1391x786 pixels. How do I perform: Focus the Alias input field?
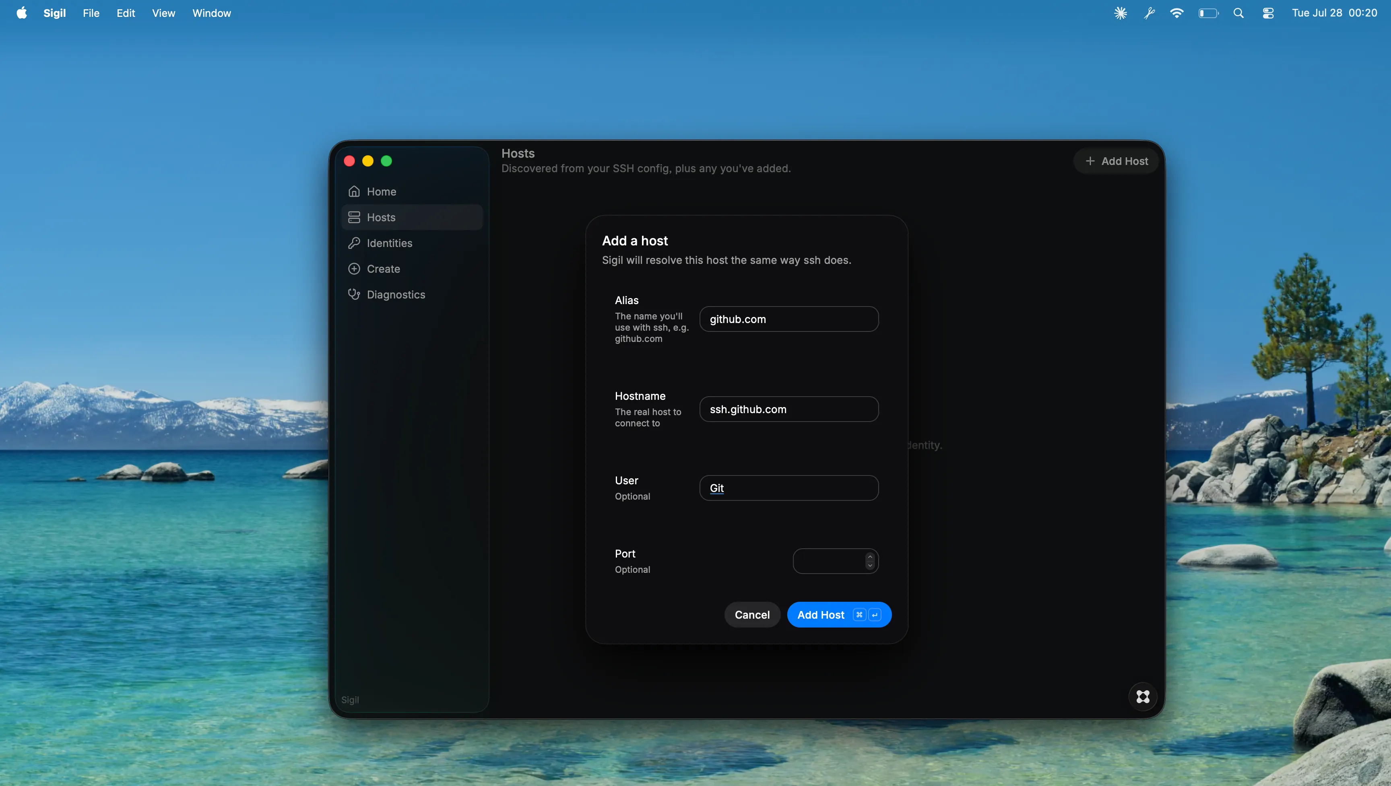789,319
